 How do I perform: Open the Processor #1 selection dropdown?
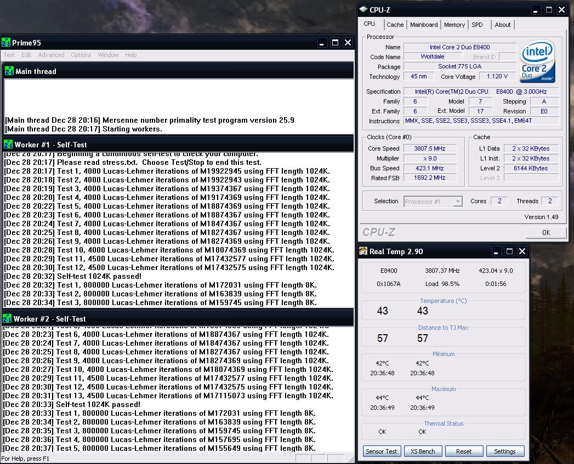(x=434, y=201)
